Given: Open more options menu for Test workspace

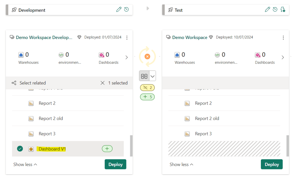Looking at the screenshot, I should (283, 38).
